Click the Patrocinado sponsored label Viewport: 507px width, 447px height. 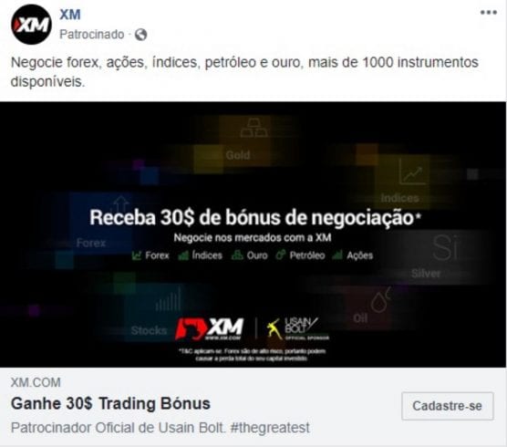click(x=92, y=35)
